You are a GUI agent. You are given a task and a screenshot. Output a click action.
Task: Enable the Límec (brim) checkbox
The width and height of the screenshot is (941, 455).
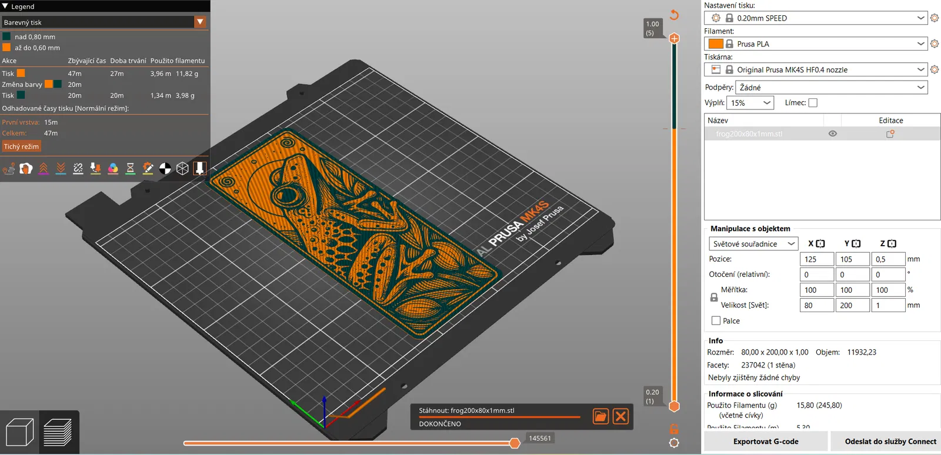[x=813, y=103]
